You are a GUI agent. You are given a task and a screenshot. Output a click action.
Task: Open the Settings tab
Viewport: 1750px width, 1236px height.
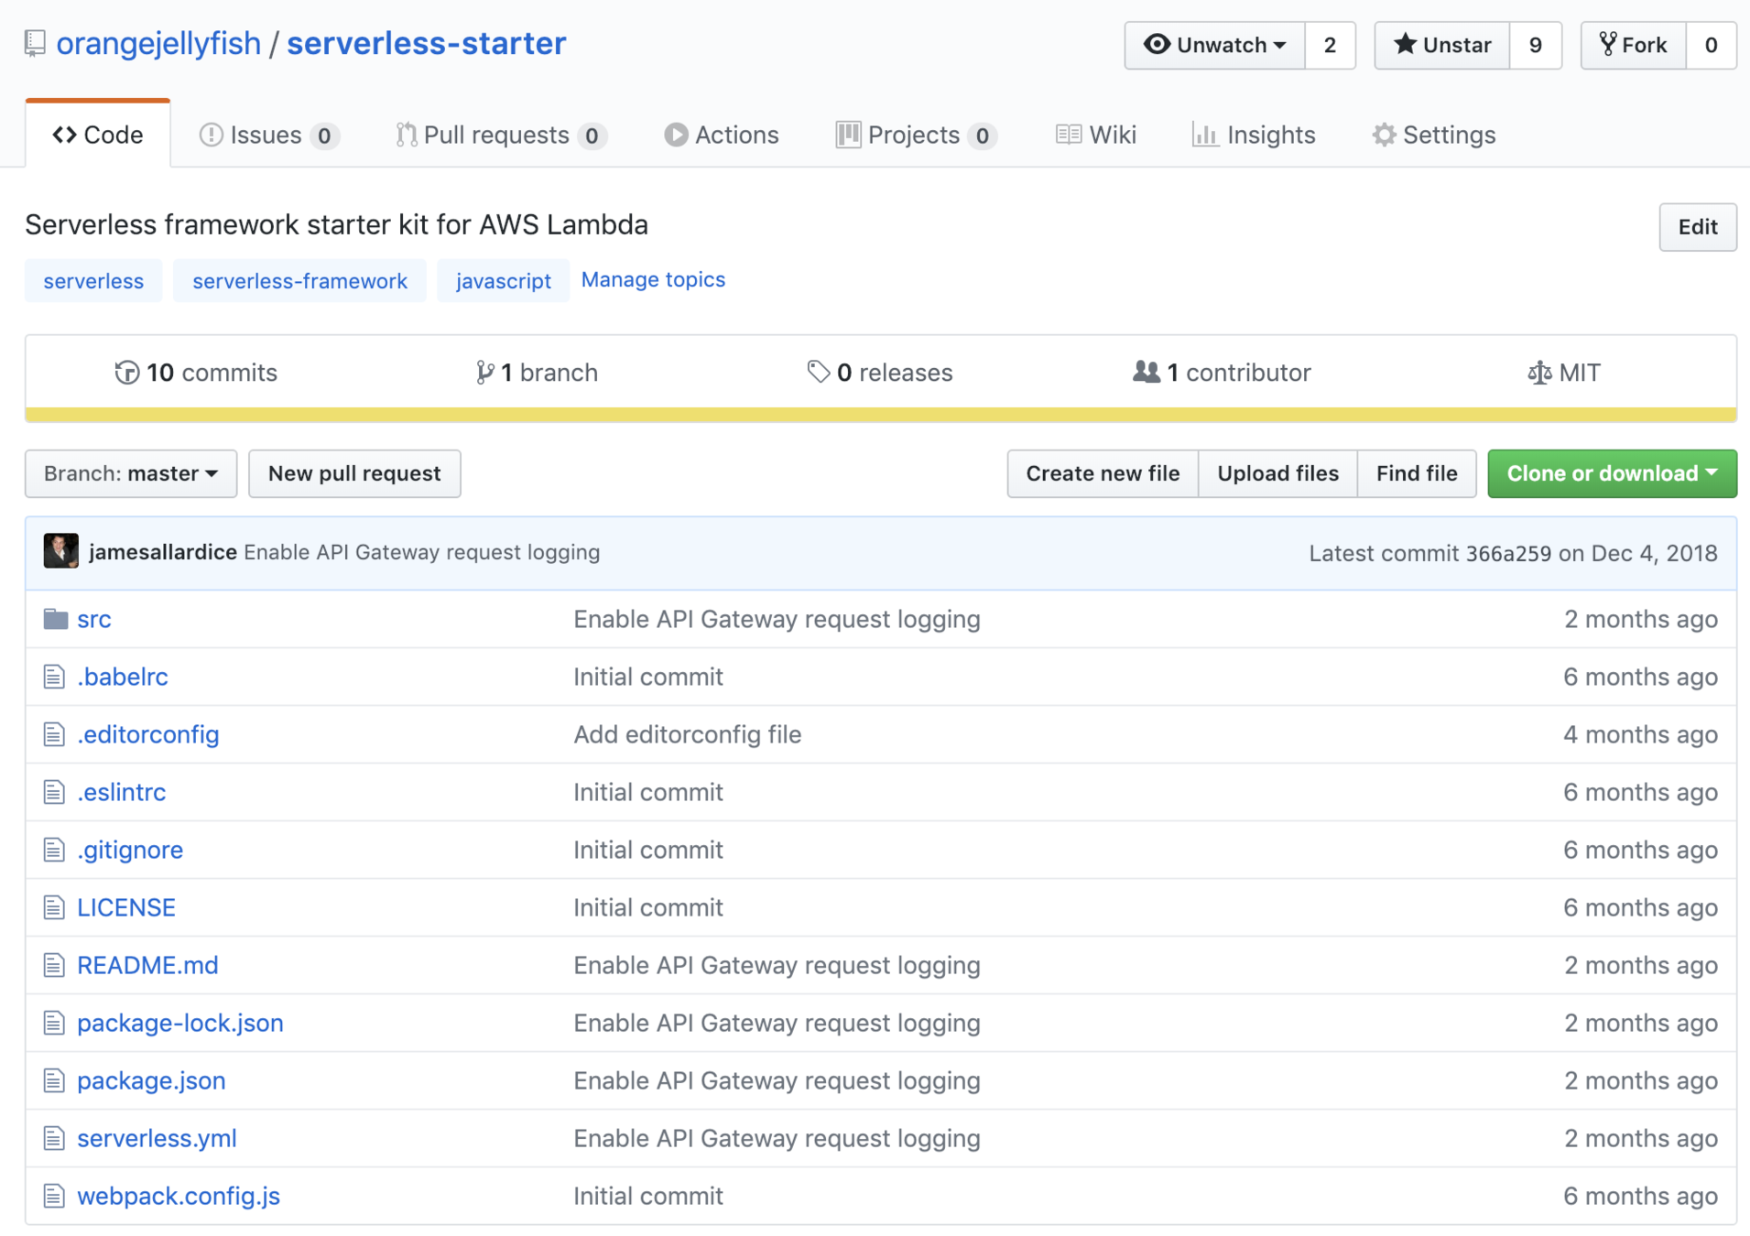(x=1434, y=135)
